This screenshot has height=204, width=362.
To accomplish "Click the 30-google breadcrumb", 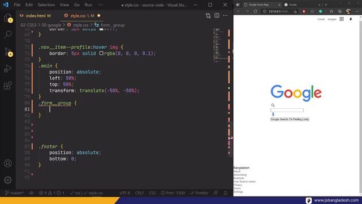I will coord(51,25).
